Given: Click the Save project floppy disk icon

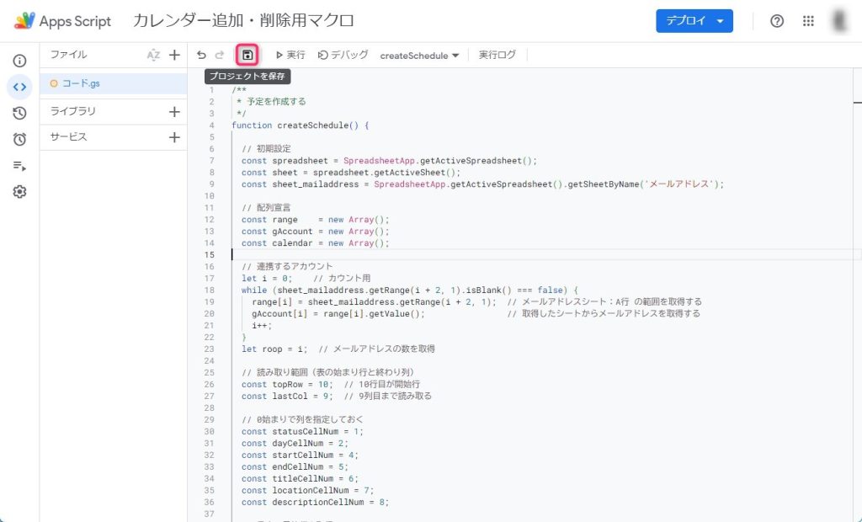Looking at the screenshot, I should 247,56.
